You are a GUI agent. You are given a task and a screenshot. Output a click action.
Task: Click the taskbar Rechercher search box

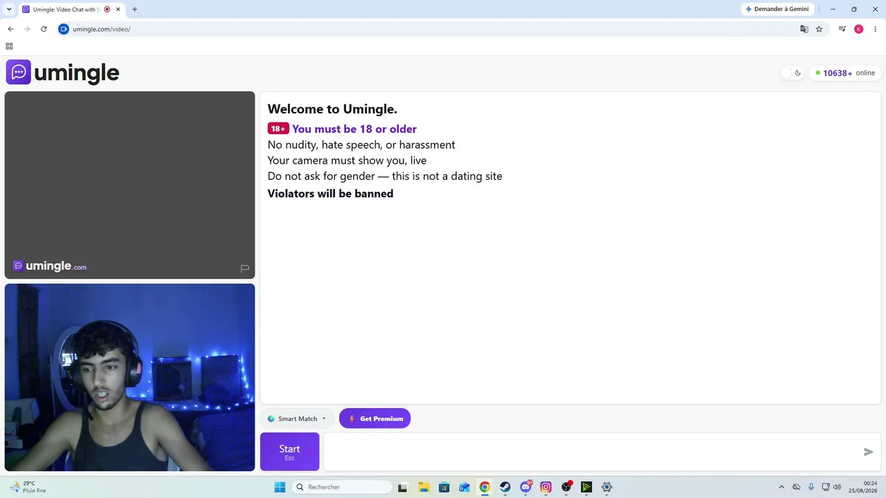coord(343,487)
